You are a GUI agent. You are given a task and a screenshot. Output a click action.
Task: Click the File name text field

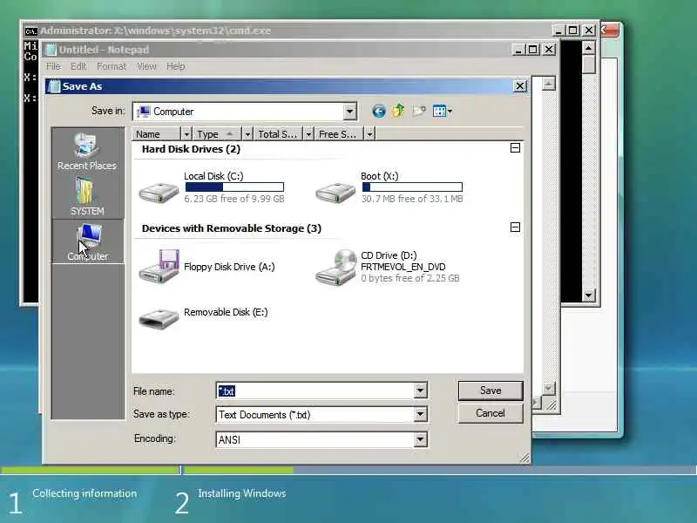(315, 391)
